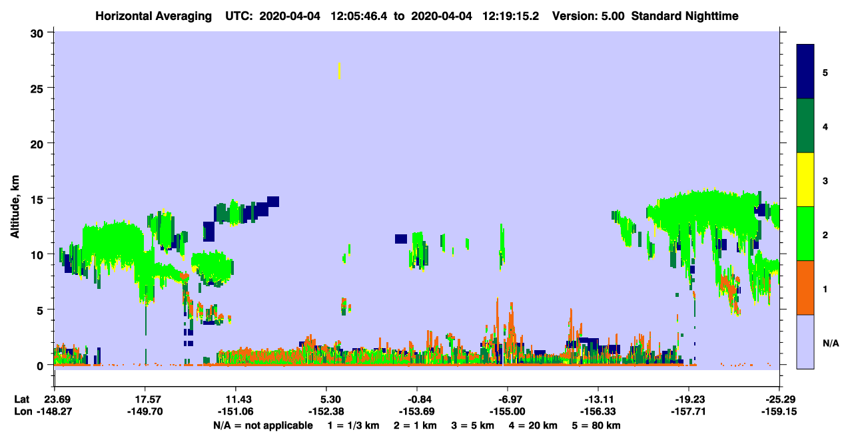Click the altitude tick label 25
Image resolution: width=866 pixels, height=444 pixels.
pyautogui.click(x=39, y=88)
